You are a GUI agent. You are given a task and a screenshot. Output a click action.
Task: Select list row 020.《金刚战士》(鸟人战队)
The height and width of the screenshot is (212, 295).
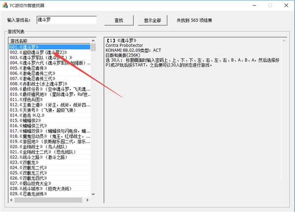point(50,147)
